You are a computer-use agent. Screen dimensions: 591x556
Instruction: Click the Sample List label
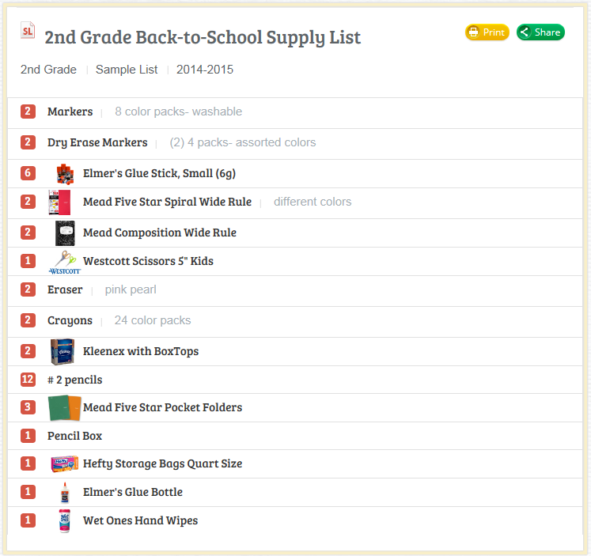point(127,70)
